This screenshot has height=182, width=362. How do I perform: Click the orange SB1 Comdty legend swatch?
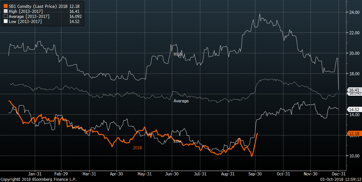point(5,6)
